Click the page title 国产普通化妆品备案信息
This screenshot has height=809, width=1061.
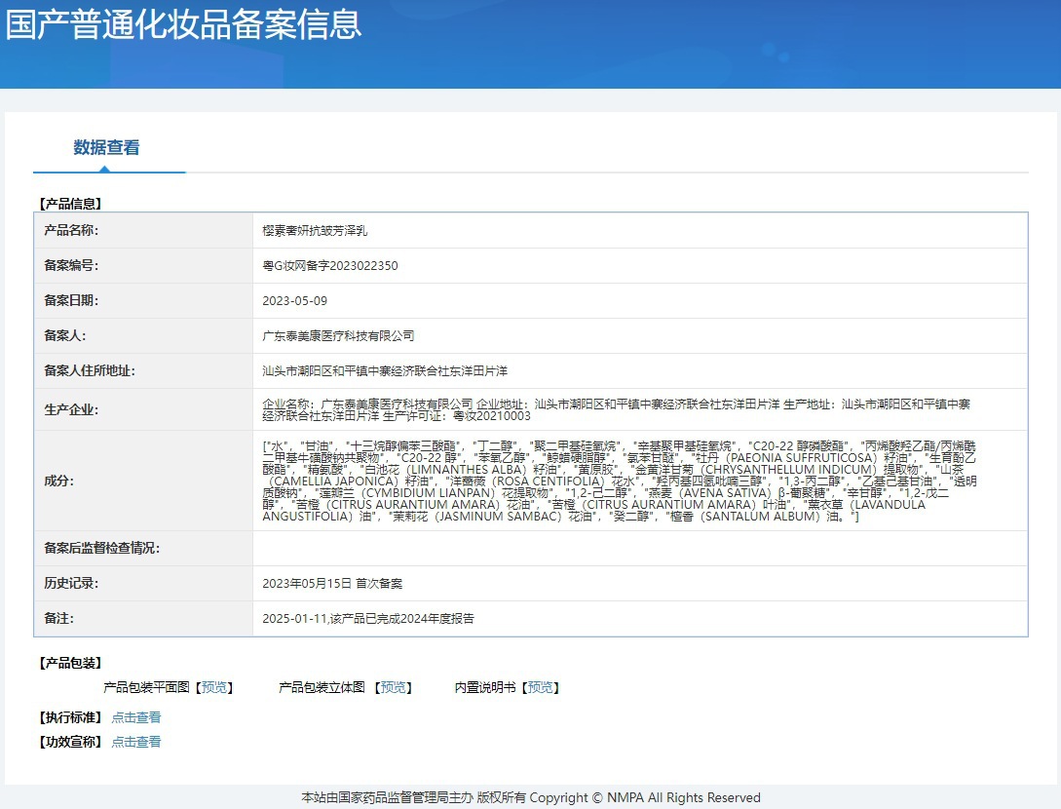click(x=183, y=24)
